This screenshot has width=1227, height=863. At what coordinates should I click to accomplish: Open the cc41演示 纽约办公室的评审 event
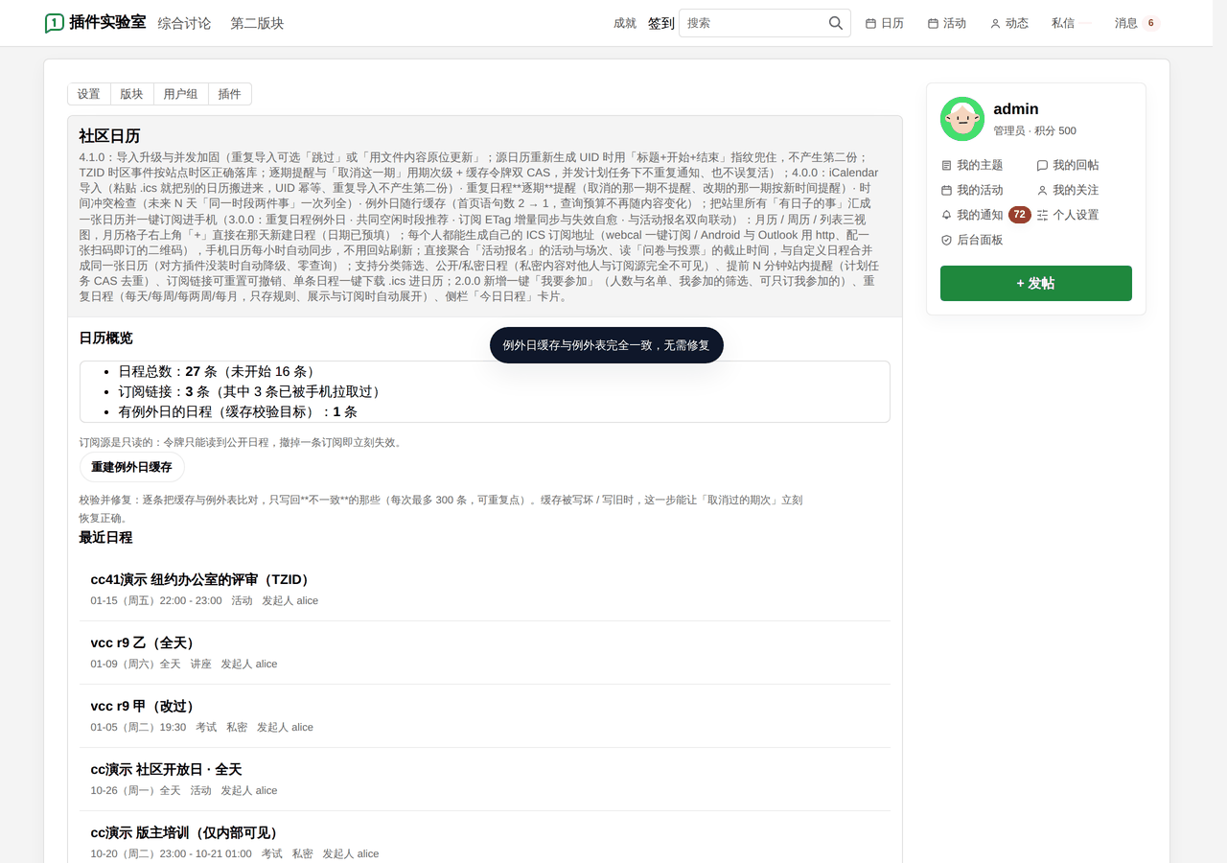(x=200, y=579)
